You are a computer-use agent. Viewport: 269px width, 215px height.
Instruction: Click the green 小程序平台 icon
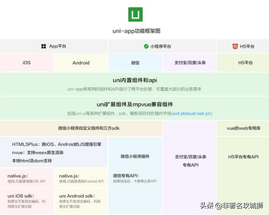click(146, 46)
